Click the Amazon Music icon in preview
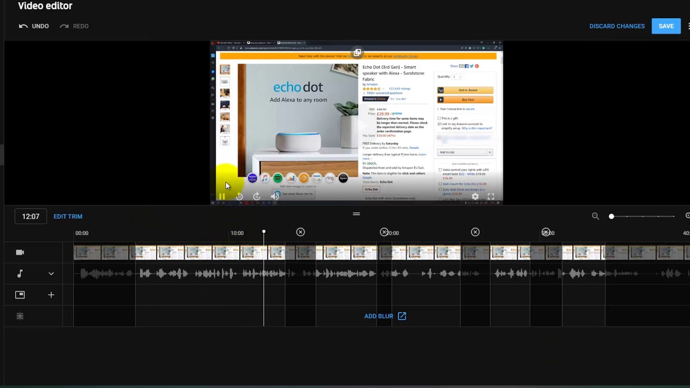Screen dimensions: 690x388 pos(252,178)
